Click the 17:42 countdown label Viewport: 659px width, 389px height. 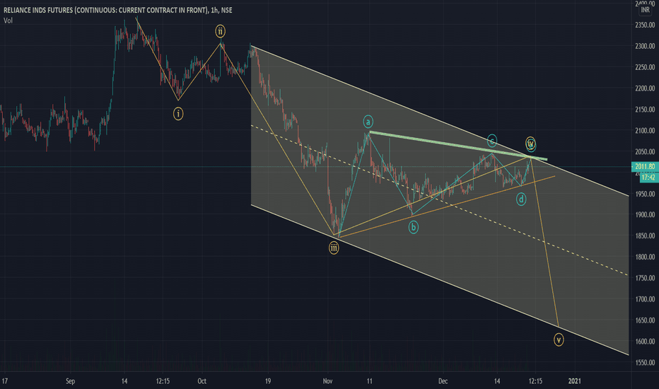[x=648, y=178]
